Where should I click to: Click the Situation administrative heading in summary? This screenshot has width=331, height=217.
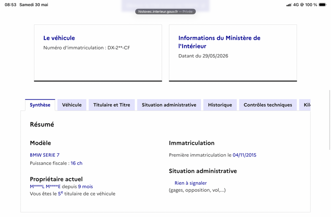pos(203,171)
